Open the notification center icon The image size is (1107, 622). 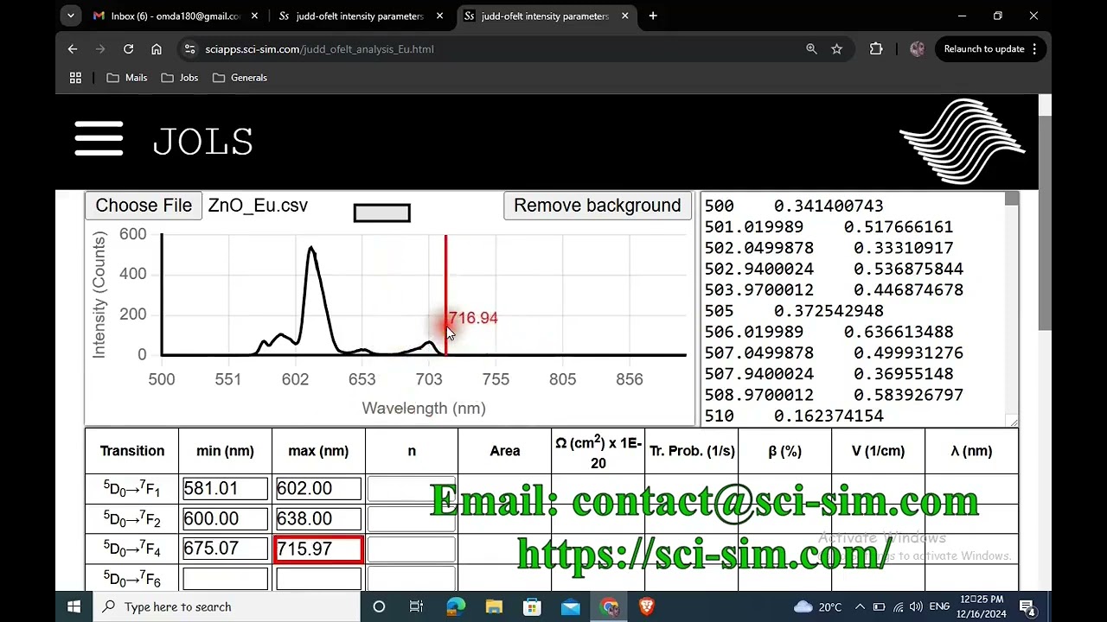point(1027,606)
